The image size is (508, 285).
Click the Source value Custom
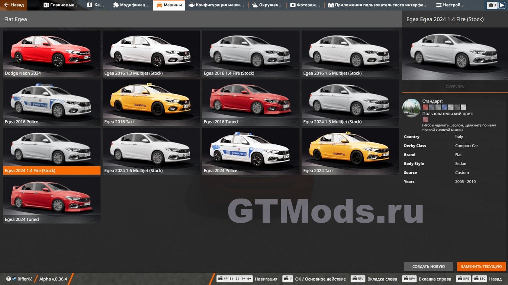462,173
